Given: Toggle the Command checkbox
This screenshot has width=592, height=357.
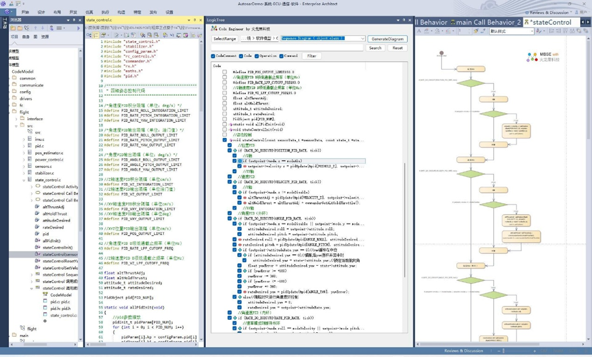Looking at the screenshot, I should (x=281, y=56).
